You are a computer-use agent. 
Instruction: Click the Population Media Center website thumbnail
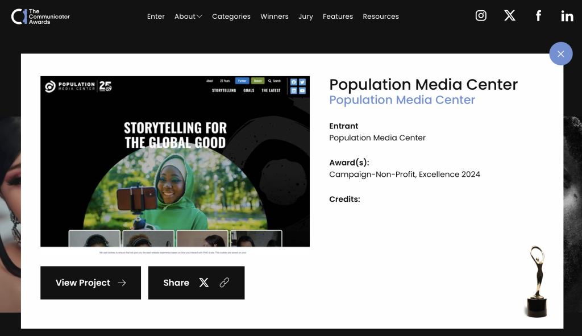point(175,165)
